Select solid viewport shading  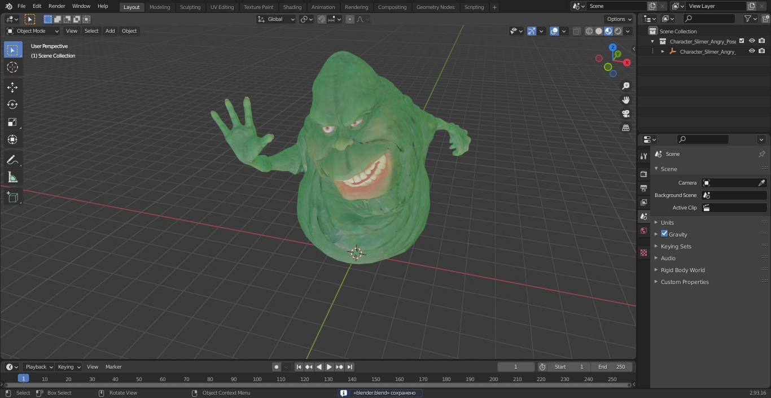[599, 31]
